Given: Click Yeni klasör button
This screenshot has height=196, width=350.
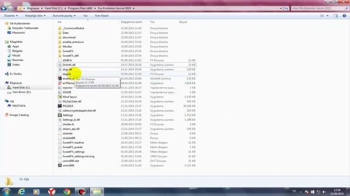Looking at the screenshot, I should coord(102,16).
